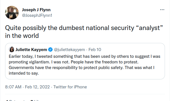Click Juliette Kayyem's small avatar
Screen dimensions: 174x101
12,49
